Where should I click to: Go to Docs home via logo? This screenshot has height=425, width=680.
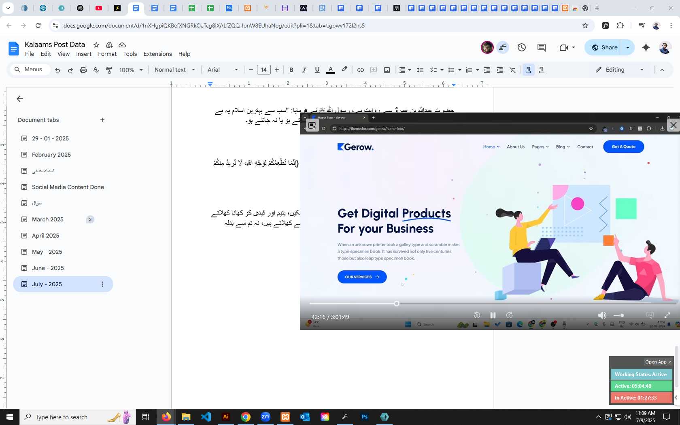(13, 49)
